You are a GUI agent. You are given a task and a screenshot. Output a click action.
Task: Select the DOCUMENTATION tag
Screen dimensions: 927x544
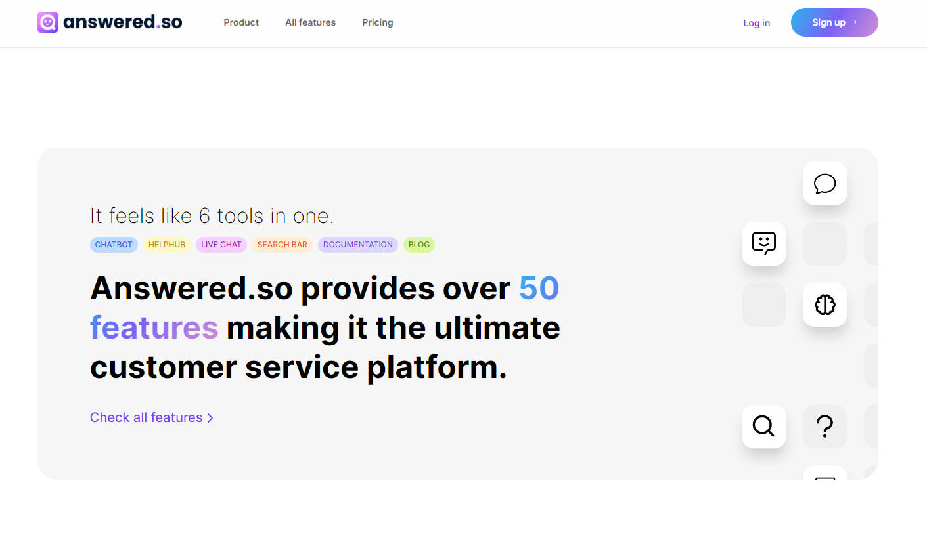coord(358,245)
